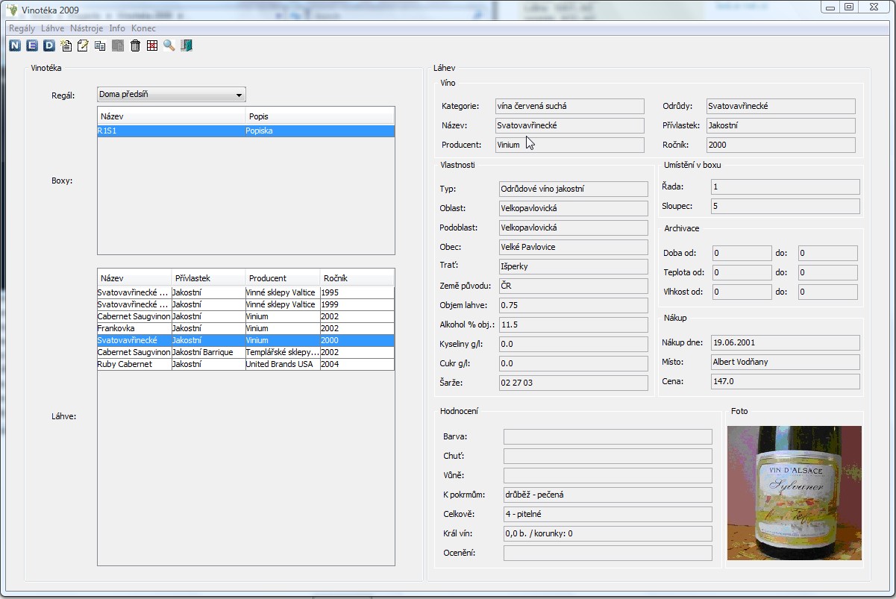Click the copy toolbar icon
896x599 pixels.
pos(100,46)
